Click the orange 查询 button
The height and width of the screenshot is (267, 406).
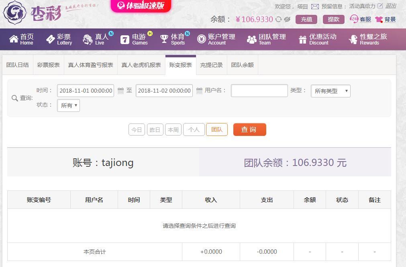pyautogui.click(x=250, y=129)
